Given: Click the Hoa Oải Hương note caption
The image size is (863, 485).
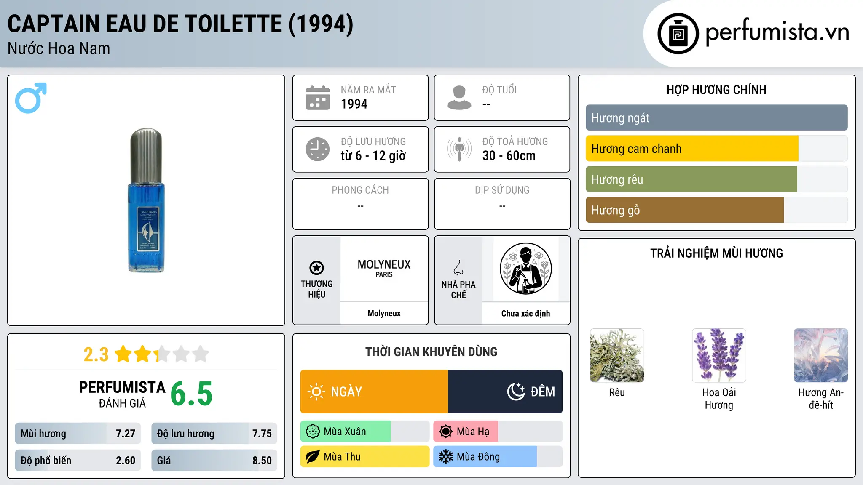Looking at the screenshot, I should pos(719,399).
